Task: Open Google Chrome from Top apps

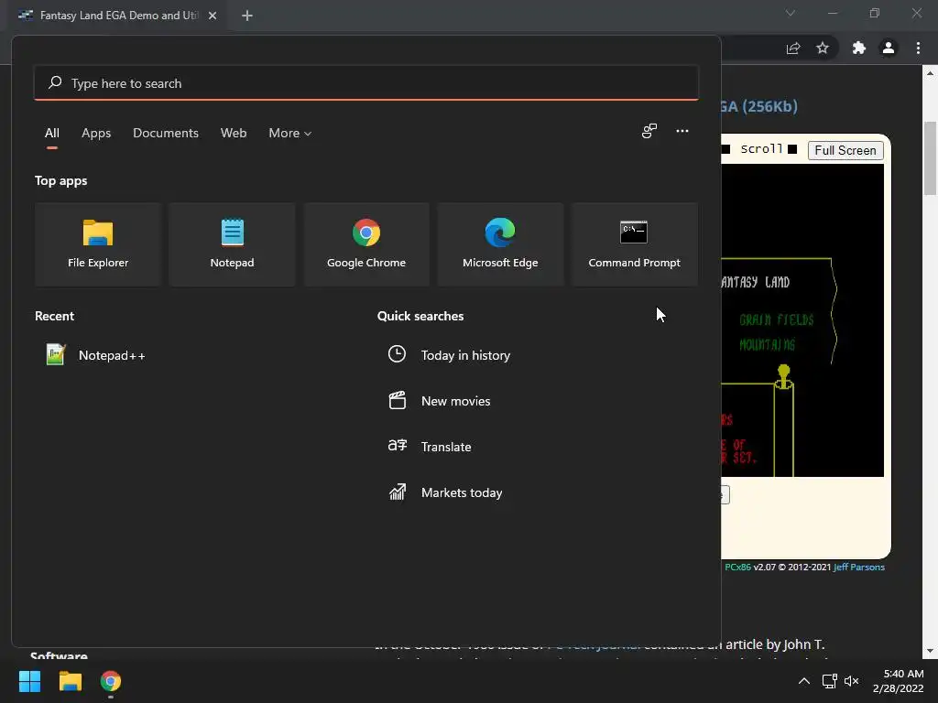Action: (366, 243)
